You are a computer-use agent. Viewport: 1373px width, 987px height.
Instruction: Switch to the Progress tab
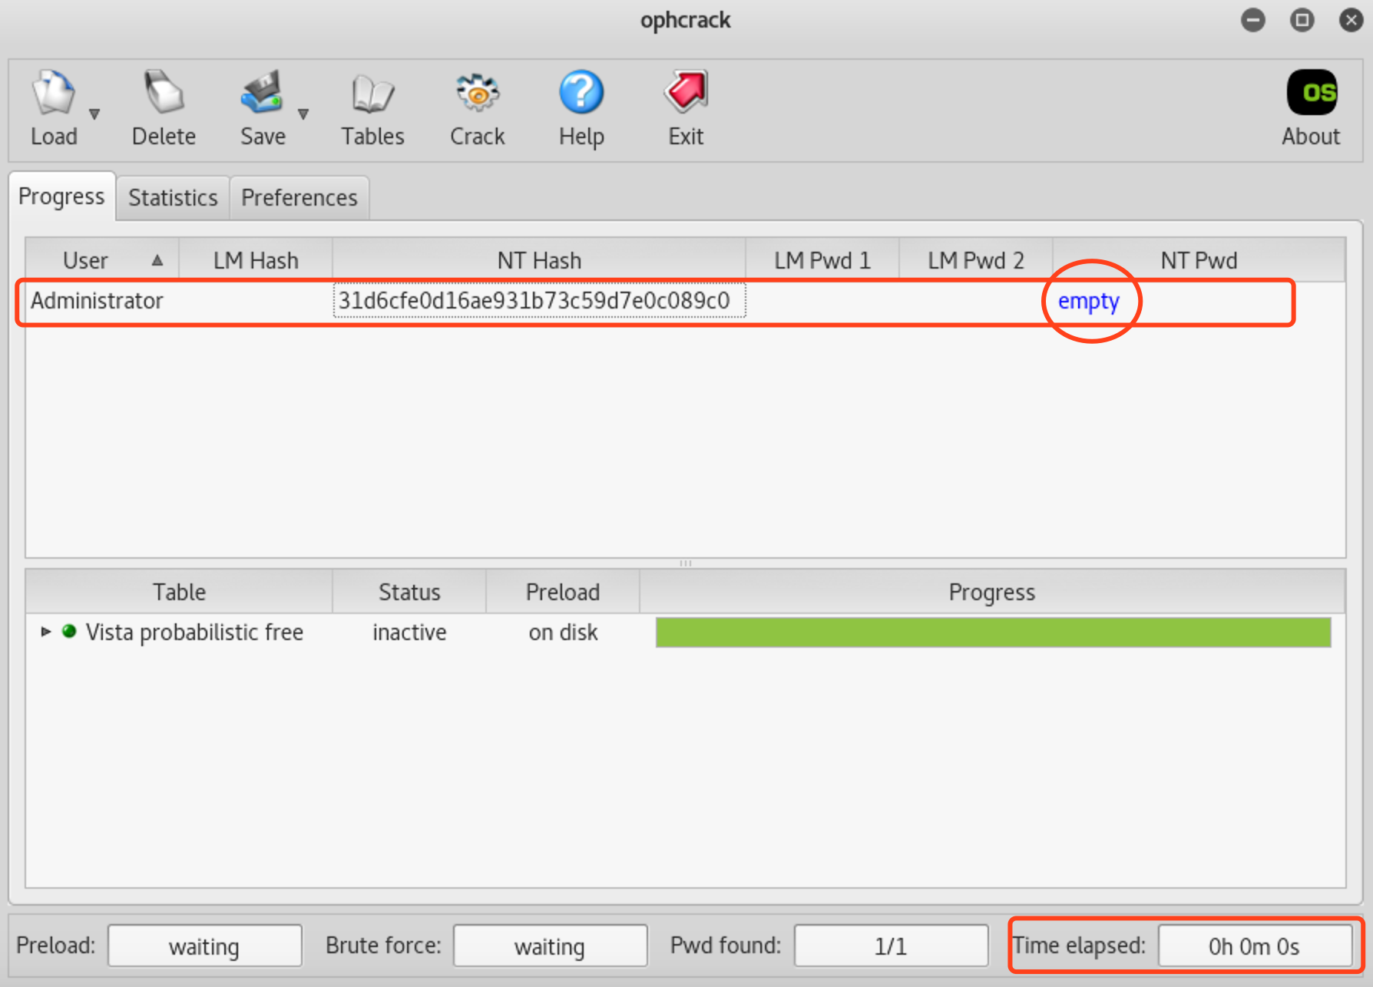pos(61,196)
